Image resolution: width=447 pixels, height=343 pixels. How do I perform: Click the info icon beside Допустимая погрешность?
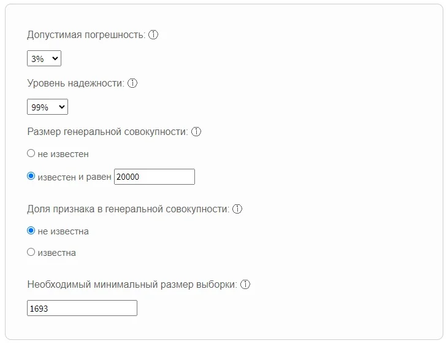[153, 35]
